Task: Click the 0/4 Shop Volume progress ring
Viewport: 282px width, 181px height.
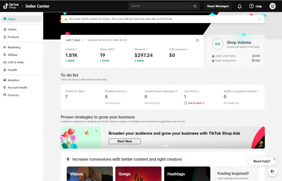Action: click(x=217, y=44)
